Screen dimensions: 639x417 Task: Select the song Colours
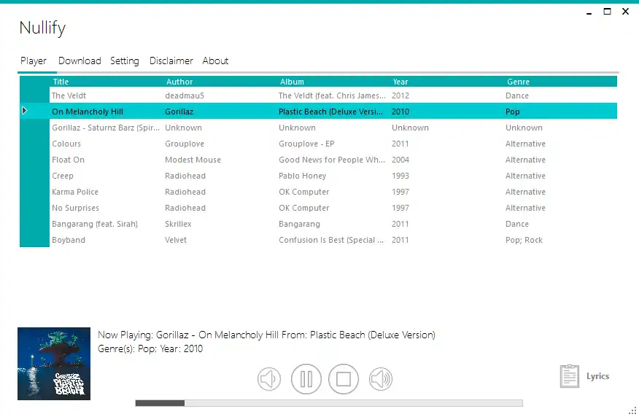(x=66, y=144)
